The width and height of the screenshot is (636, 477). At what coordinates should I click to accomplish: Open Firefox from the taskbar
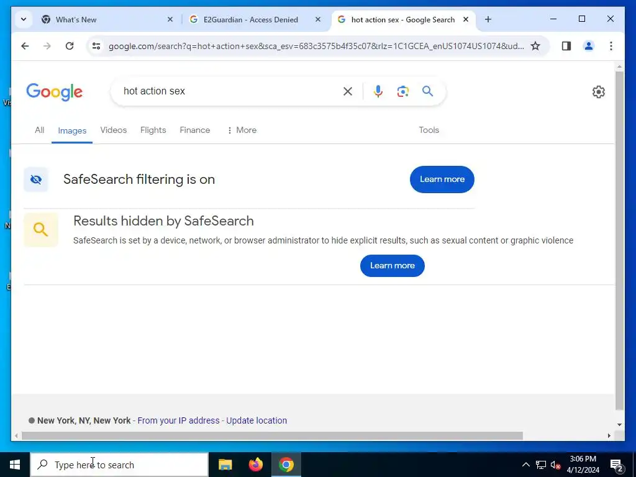tap(255, 465)
